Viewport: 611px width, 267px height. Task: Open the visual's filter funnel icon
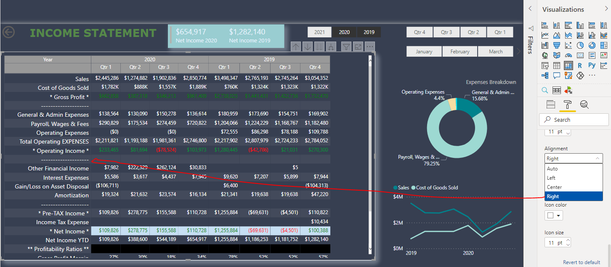click(346, 47)
